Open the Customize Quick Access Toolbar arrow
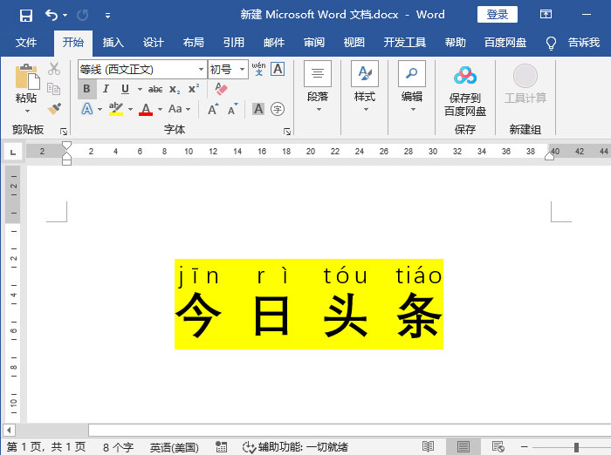This screenshot has height=455, width=611. 107,16
